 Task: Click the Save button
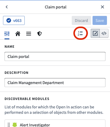click(100, 20)
